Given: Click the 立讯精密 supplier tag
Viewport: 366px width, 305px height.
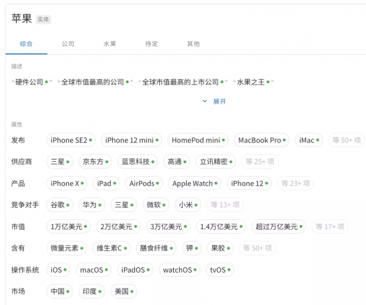Looking at the screenshot, I should [x=216, y=161].
